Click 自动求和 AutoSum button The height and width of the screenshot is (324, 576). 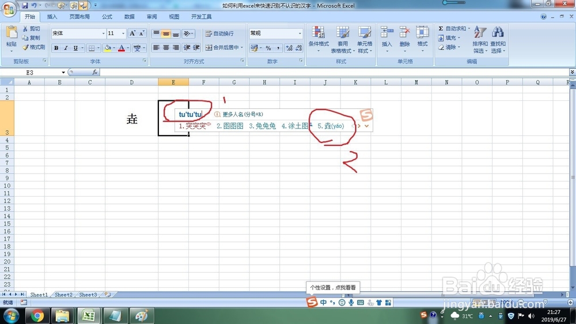[452, 28]
